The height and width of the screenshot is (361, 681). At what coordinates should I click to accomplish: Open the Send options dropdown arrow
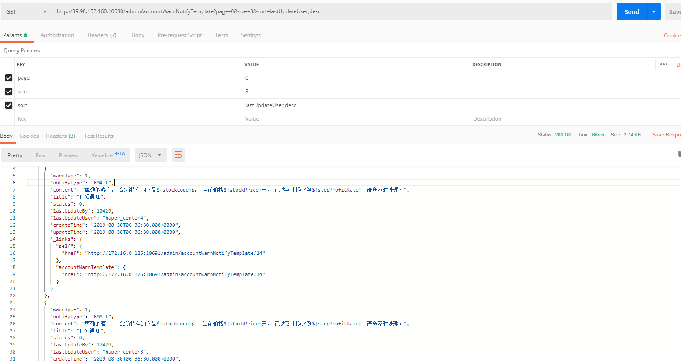(654, 12)
